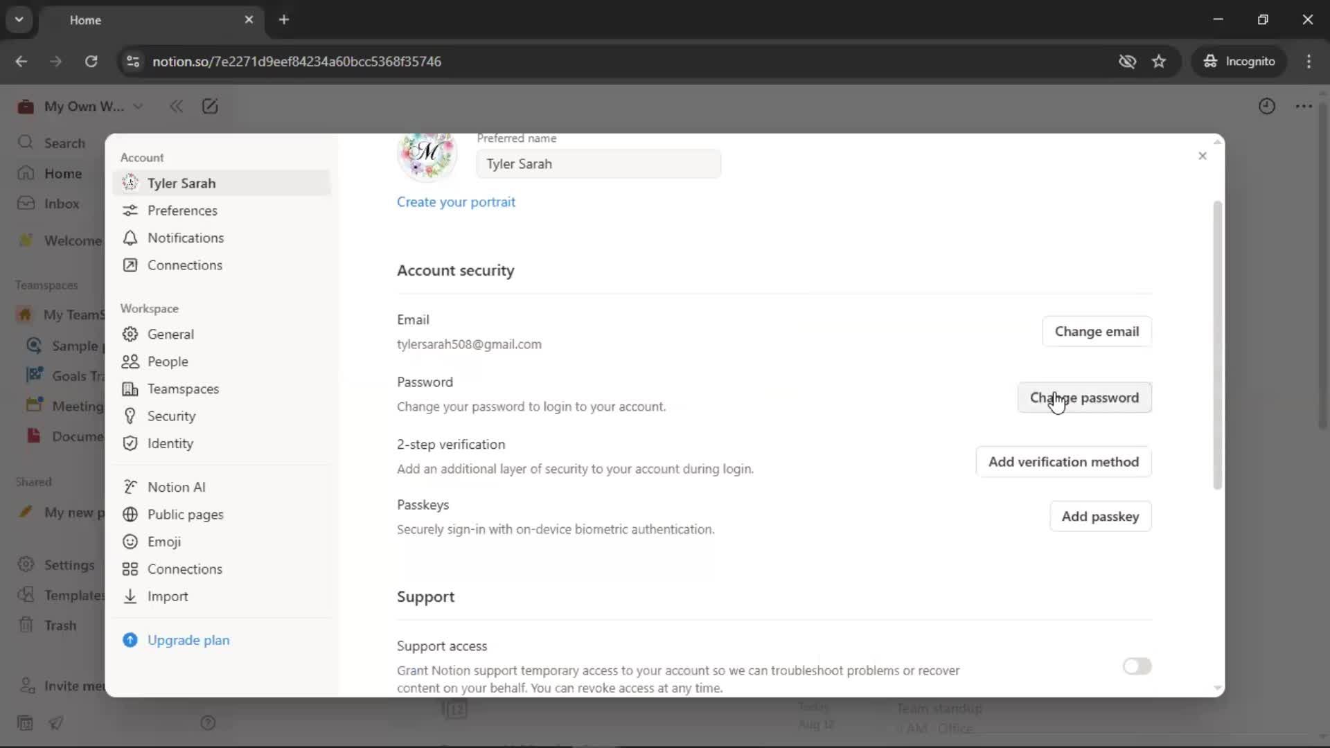Edit the Preferred name field
This screenshot has width=1330, height=748.
tap(598, 164)
